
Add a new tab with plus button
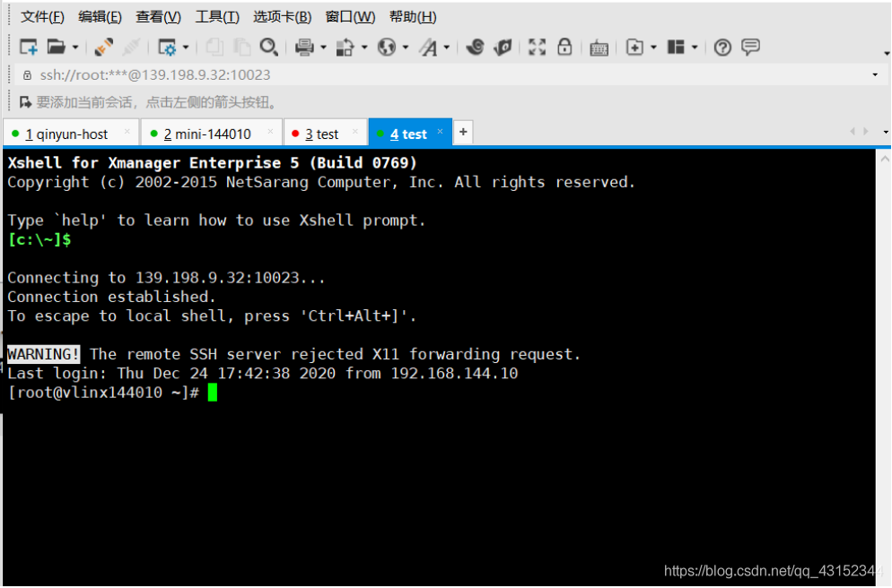(463, 132)
